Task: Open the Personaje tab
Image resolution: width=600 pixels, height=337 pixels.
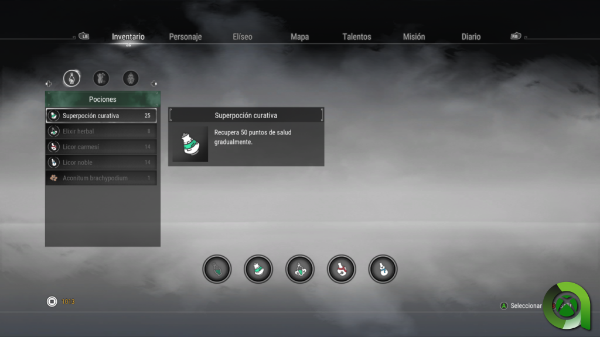Action: click(185, 37)
